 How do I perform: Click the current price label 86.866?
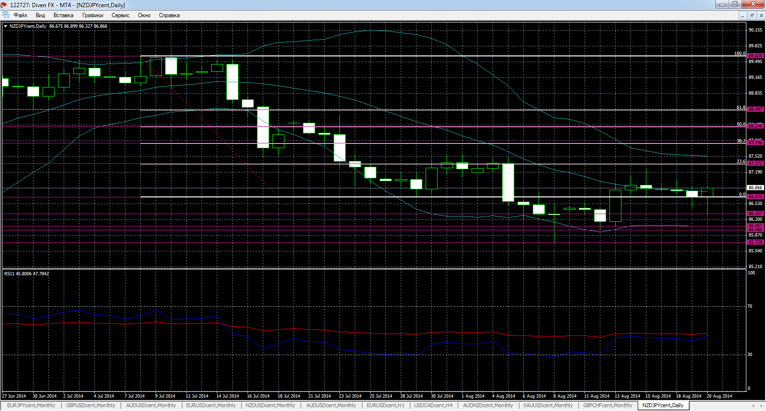coord(755,188)
